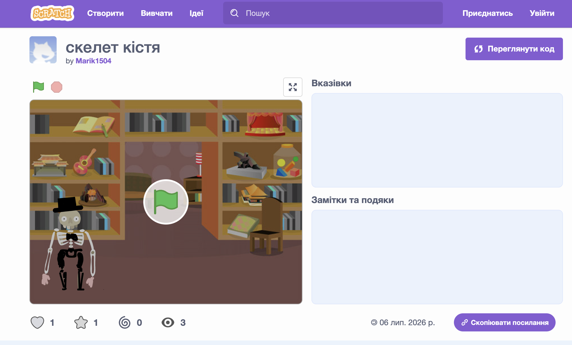The image size is (572, 345).
Task: Click Приєднатись to join Scratch
Action: 488,13
